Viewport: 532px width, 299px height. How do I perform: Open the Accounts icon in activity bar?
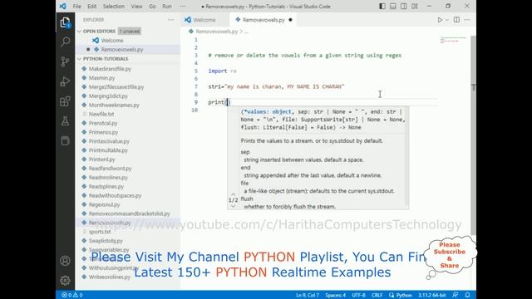pyautogui.click(x=65, y=261)
